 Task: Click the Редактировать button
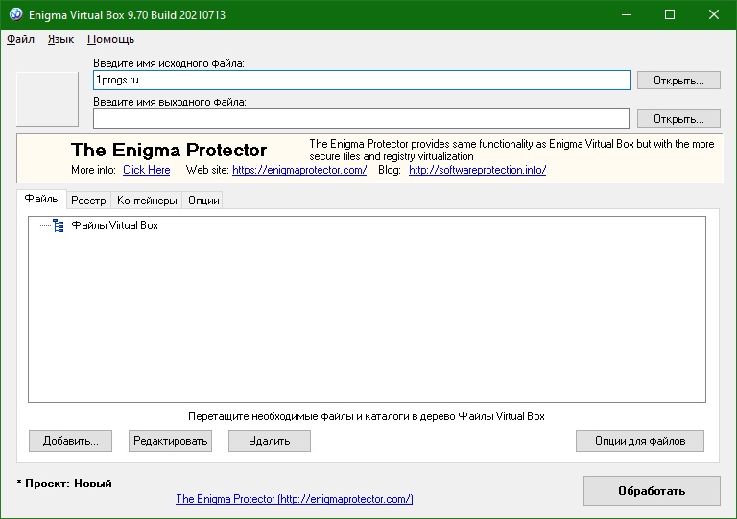coord(170,441)
